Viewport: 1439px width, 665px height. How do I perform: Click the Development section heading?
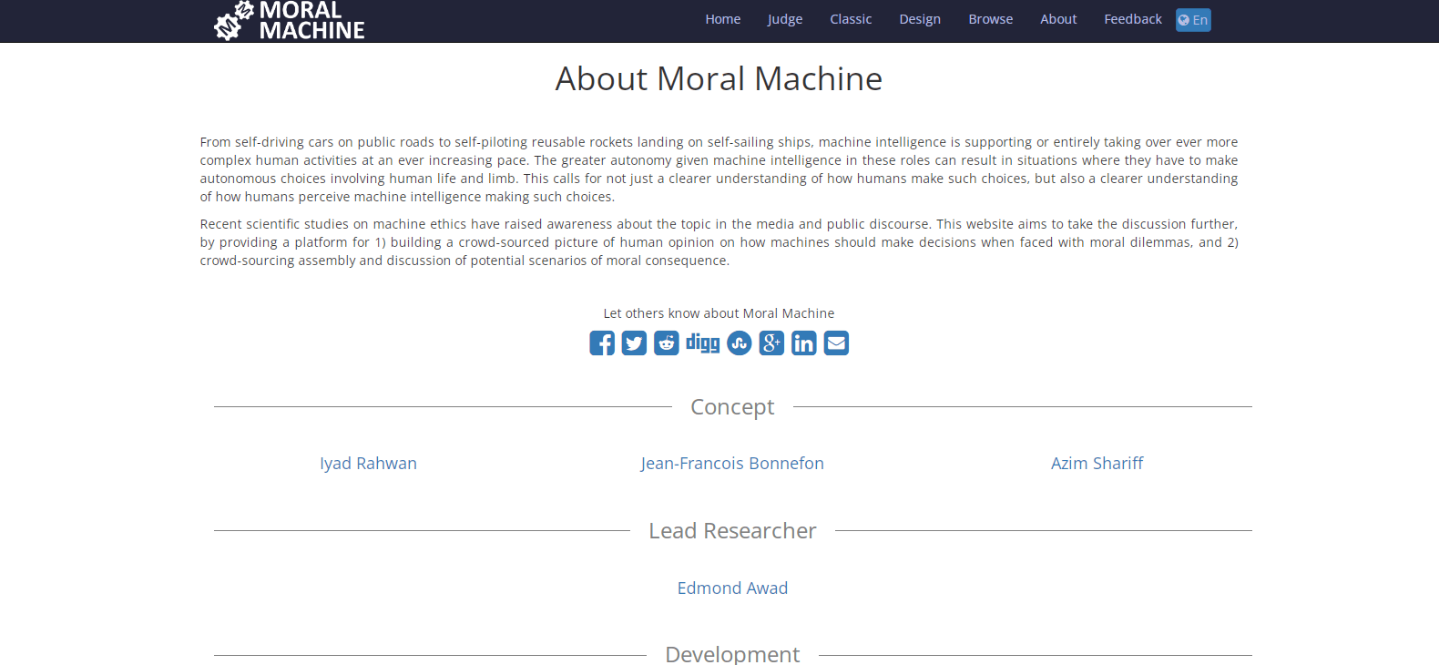pyautogui.click(x=732, y=654)
